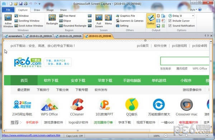Click the blue grid output icon below clipboard
The height and width of the screenshot is (140, 215).
tap(158, 21)
